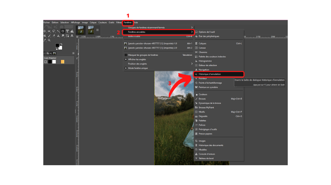Open the Canaux dockable dialog
Screen dimensions: 331x185
click(219, 48)
